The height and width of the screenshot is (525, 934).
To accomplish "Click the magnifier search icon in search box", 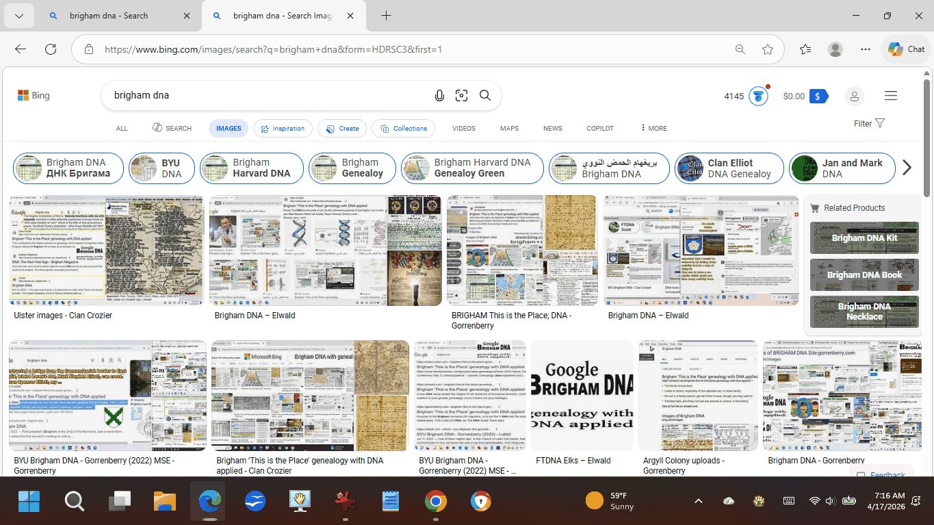I will tap(485, 96).
